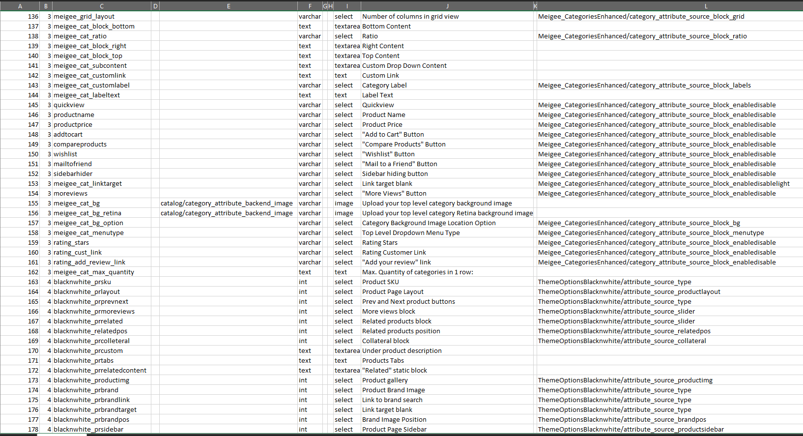Viewport: 803px width, 436px height.
Task: Click cell 'rating_add_review_link'
Action: (101, 262)
